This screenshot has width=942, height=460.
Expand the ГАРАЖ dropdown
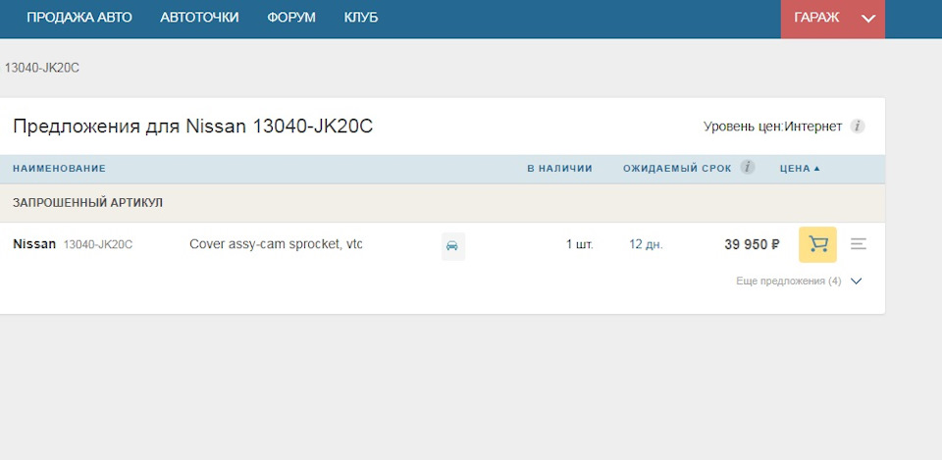tap(867, 18)
